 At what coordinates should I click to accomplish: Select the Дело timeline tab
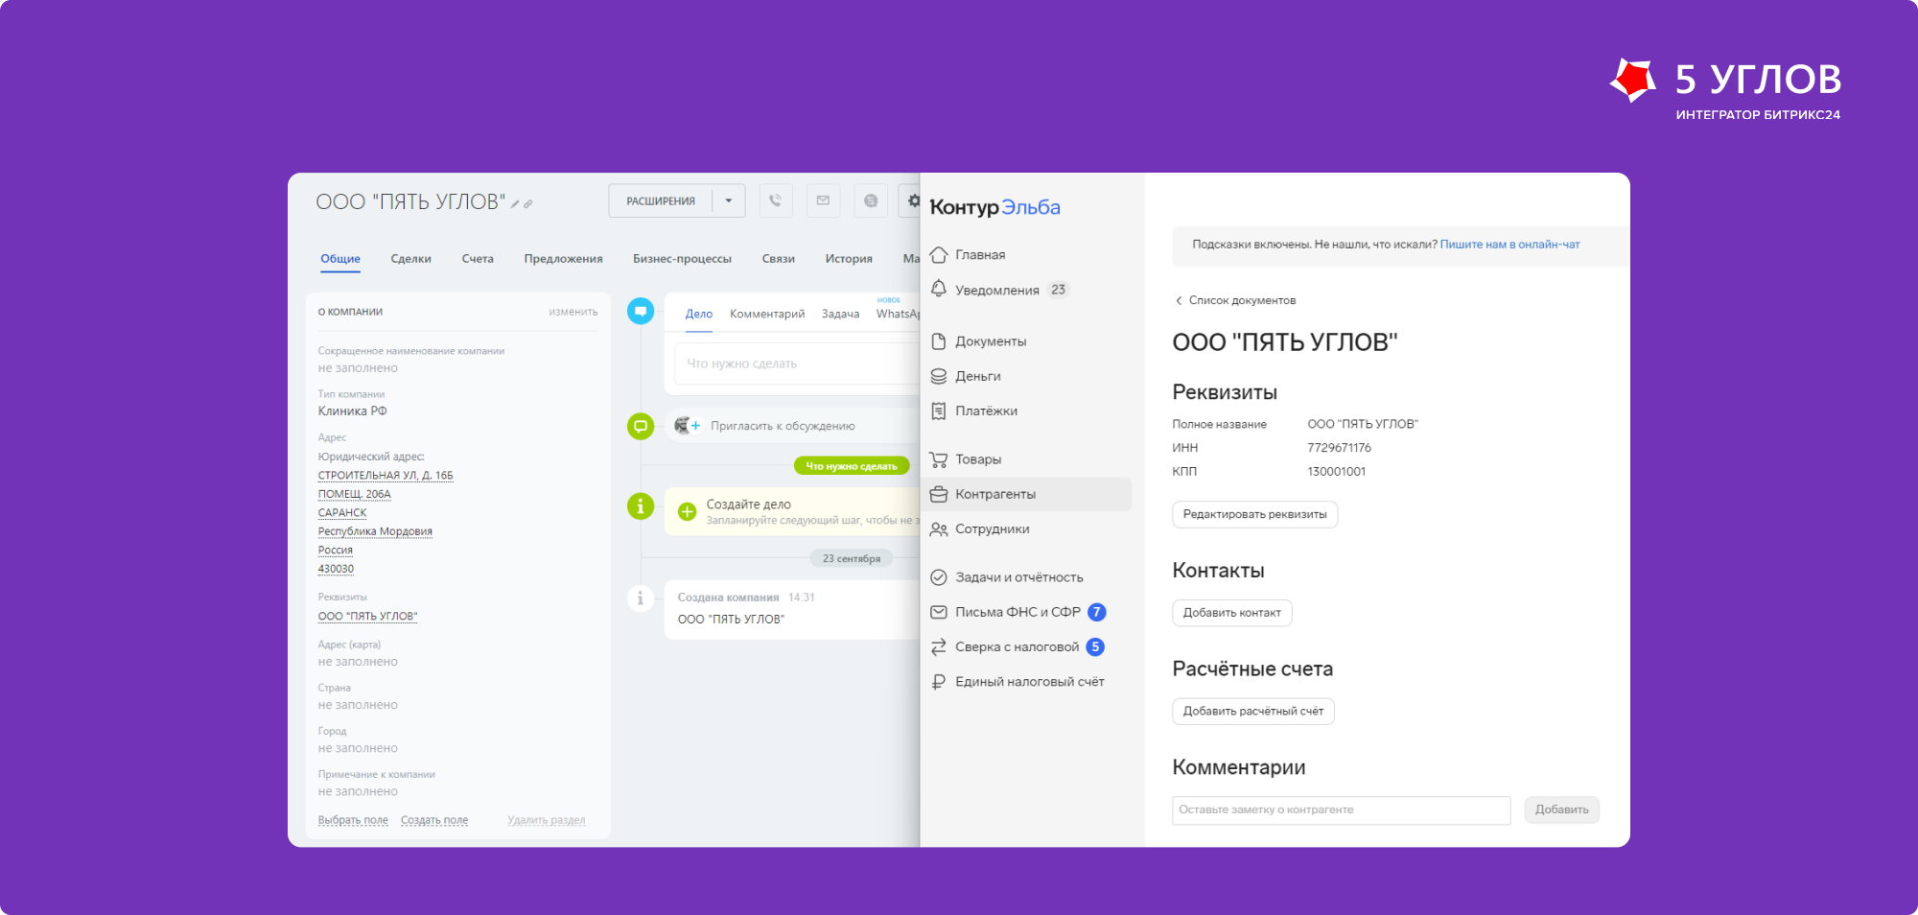pyautogui.click(x=699, y=315)
